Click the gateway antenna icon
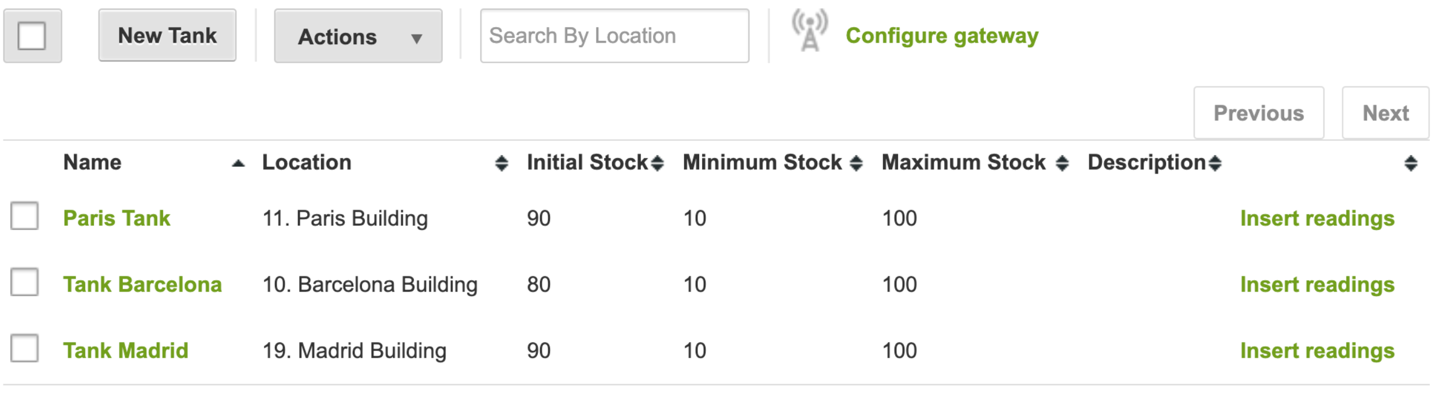This screenshot has height=394, width=1434. [809, 31]
